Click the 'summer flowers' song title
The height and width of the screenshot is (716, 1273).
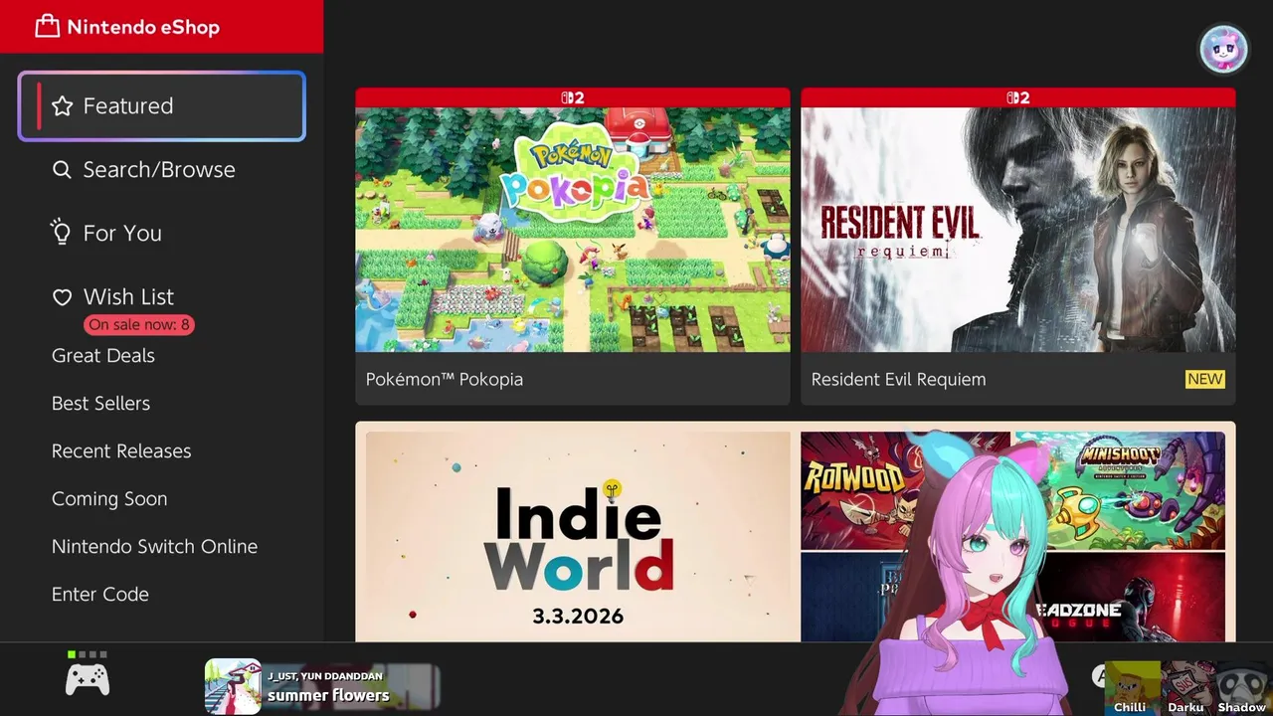[328, 696]
